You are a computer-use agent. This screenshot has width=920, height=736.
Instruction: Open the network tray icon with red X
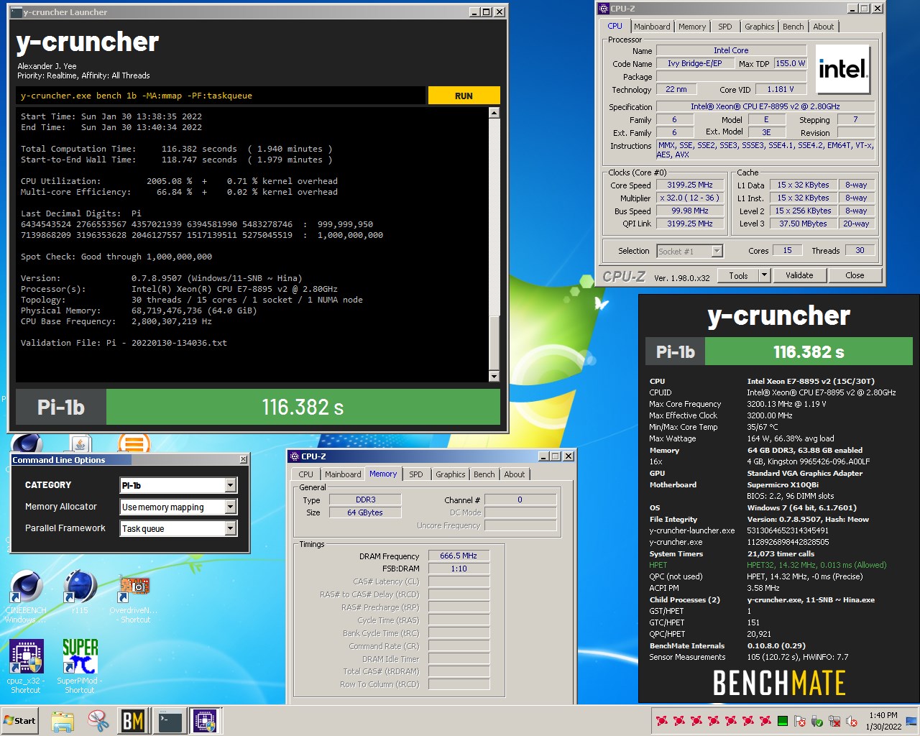coord(834,721)
